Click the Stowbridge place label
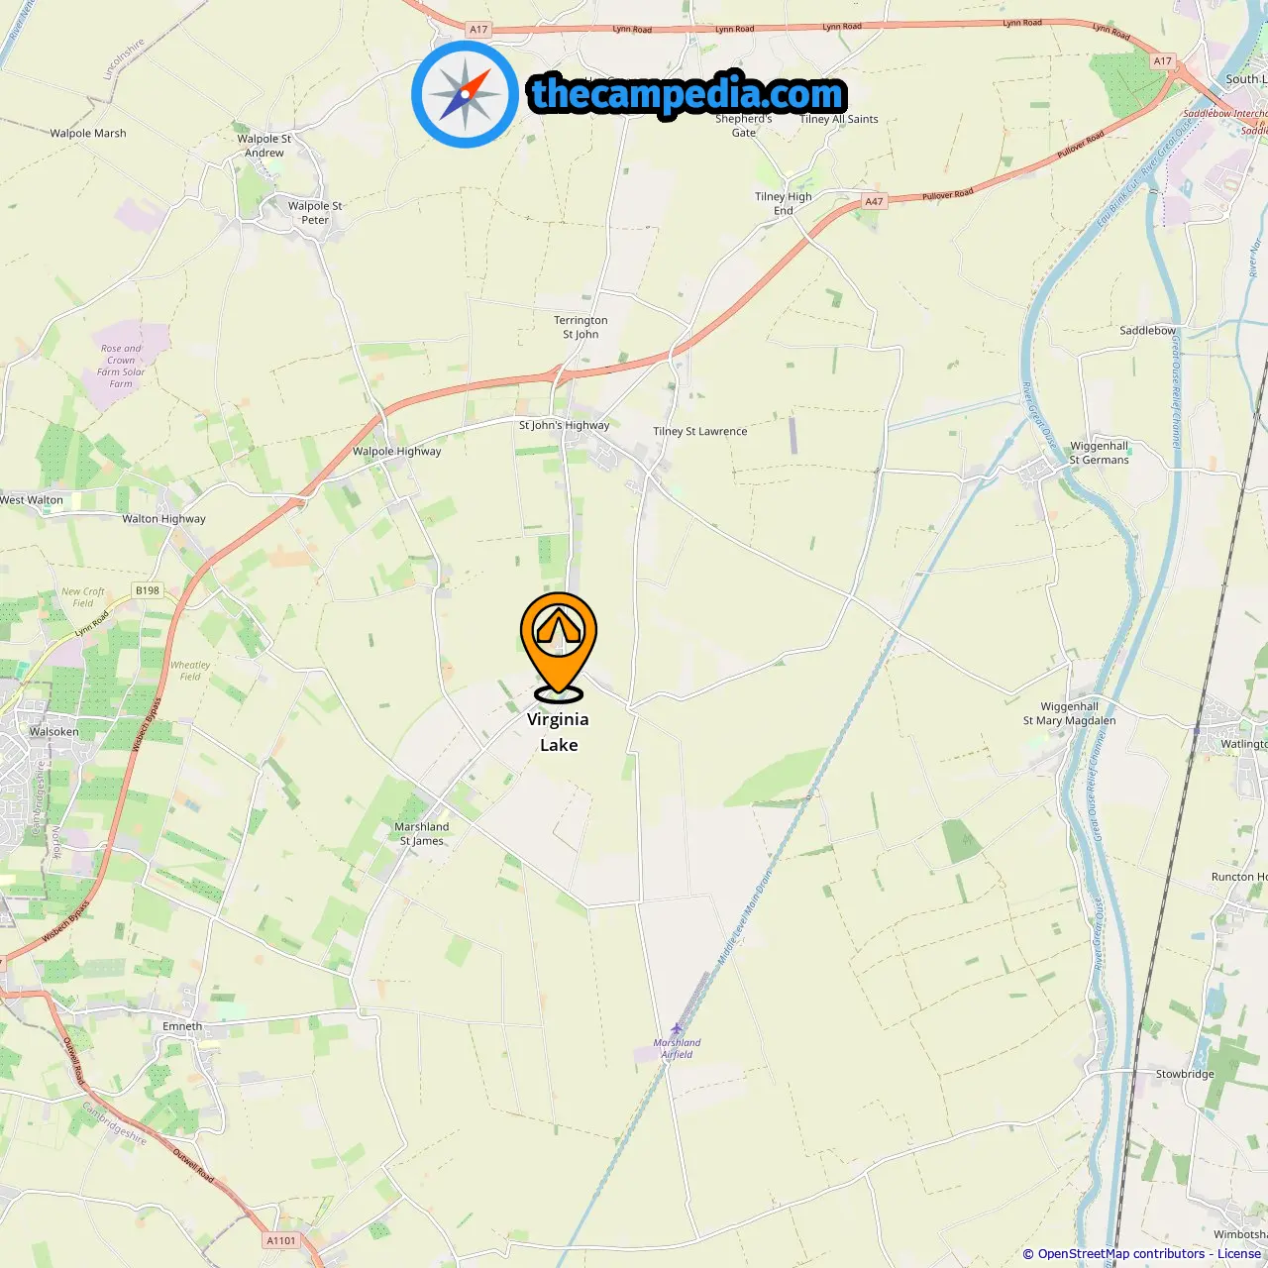The width and height of the screenshot is (1268, 1268). (1185, 1074)
